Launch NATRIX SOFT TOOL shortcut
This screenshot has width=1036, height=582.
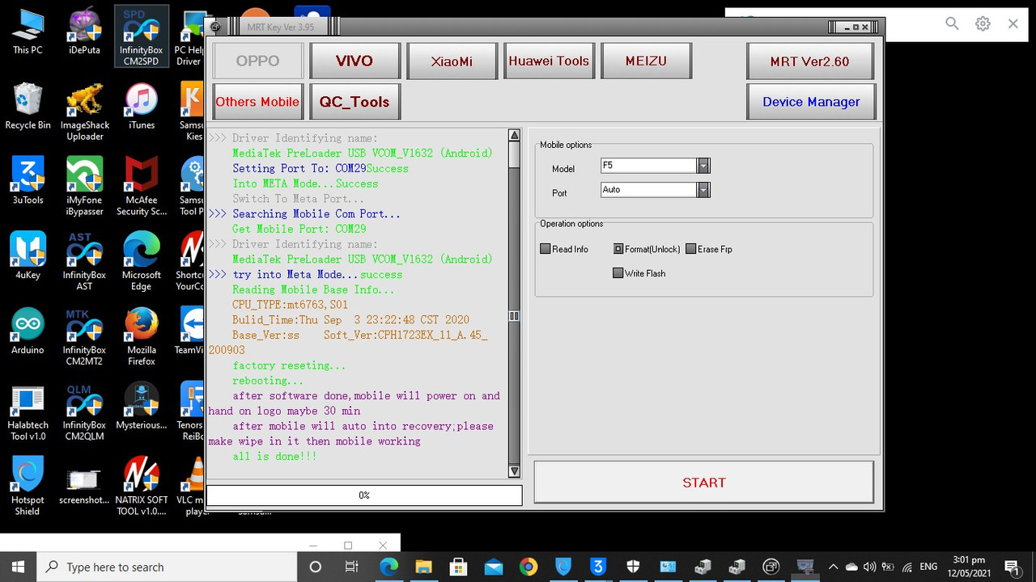click(x=141, y=486)
